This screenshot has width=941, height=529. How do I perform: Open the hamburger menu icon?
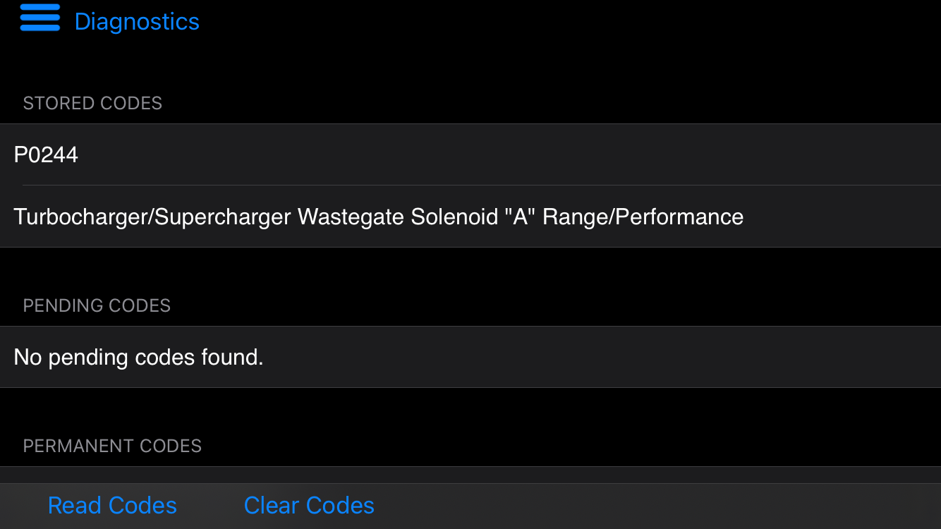coord(40,18)
